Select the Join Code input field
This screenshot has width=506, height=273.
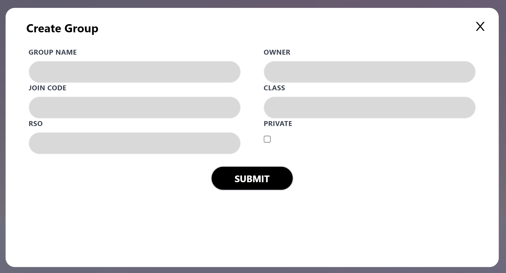[135, 108]
